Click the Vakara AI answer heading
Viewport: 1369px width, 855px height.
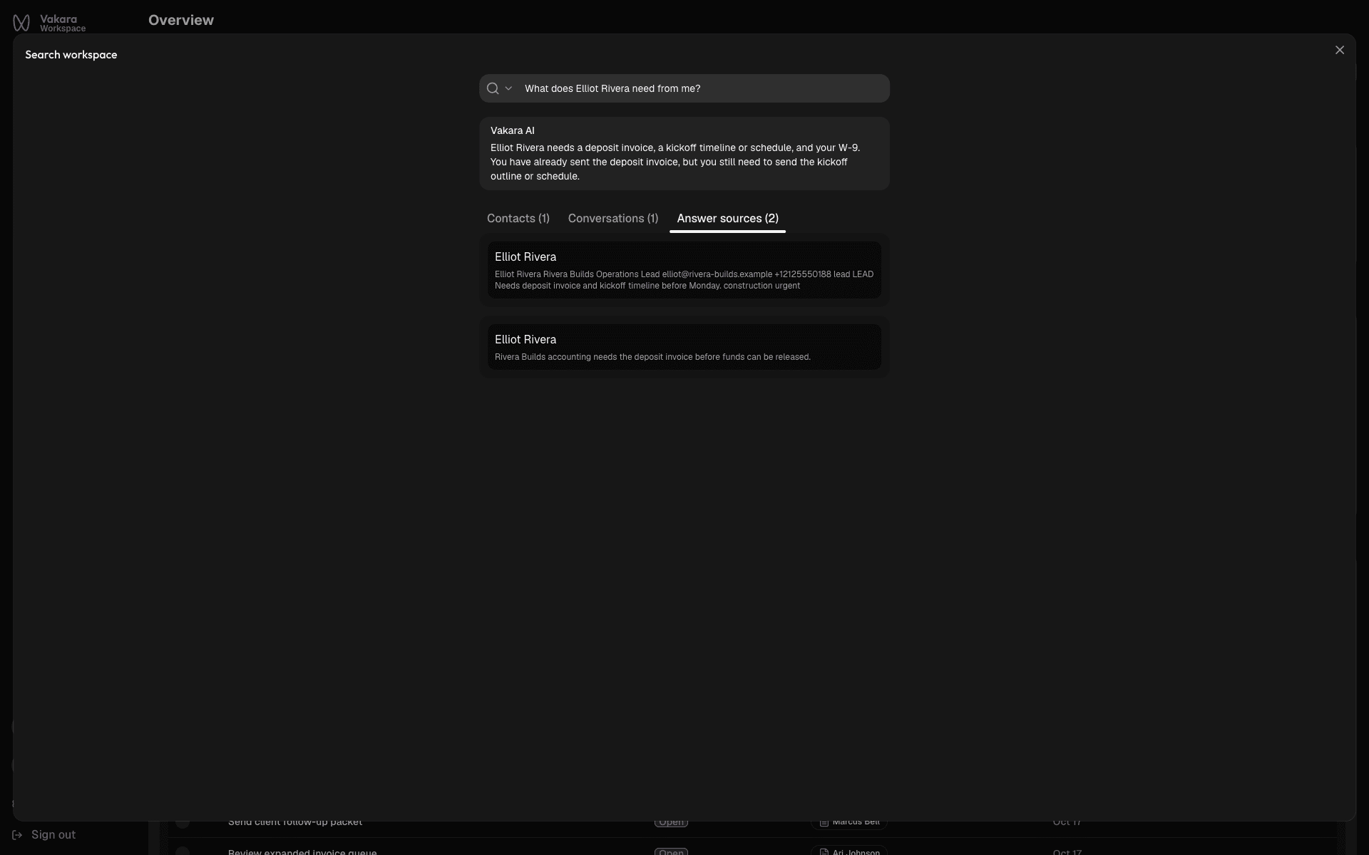point(513,130)
